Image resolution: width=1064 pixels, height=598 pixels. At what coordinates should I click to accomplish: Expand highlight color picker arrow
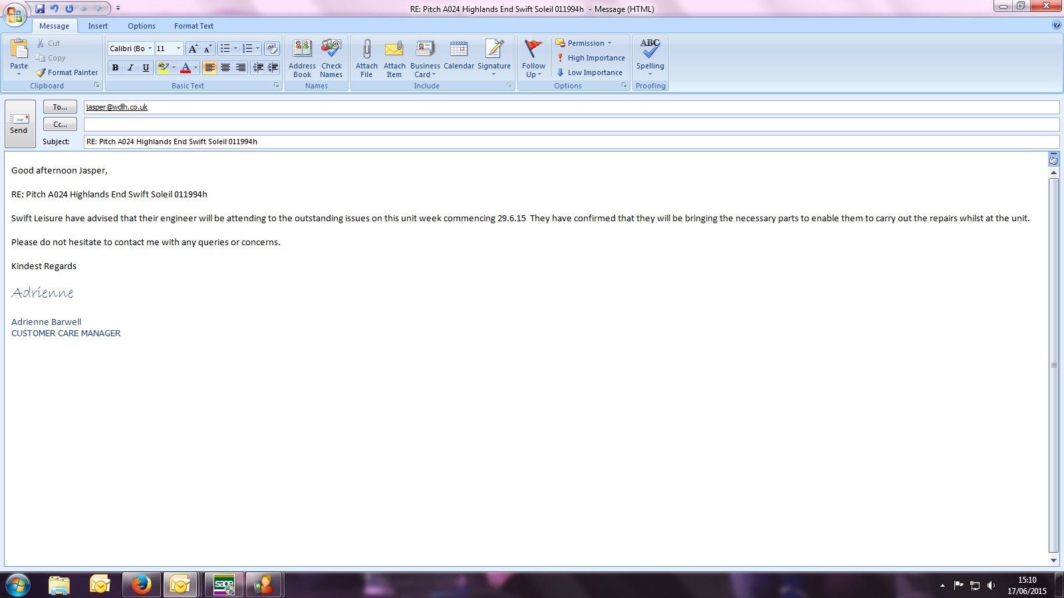pyautogui.click(x=174, y=67)
